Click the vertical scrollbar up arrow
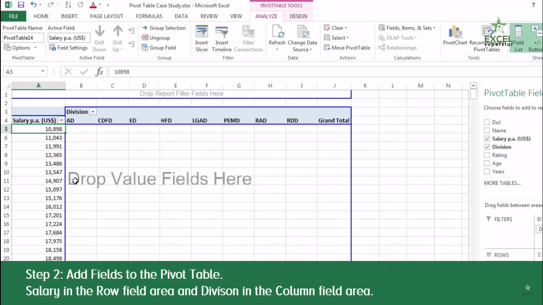This screenshot has height=305, width=543. pyautogui.click(x=473, y=85)
